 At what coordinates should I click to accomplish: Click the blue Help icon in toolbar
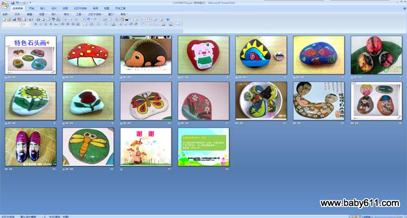(x=167, y=19)
